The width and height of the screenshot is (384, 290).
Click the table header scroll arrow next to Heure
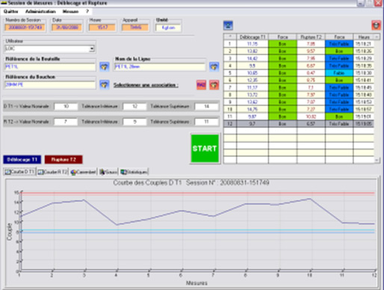coord(377,37)
